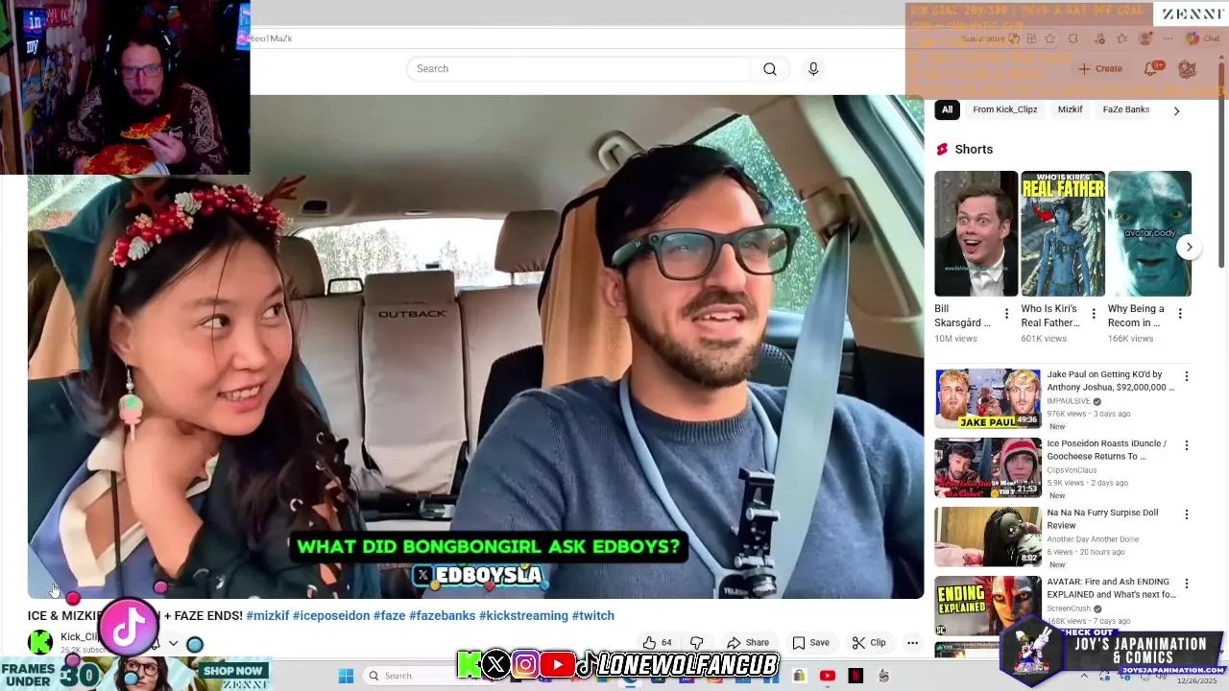1229x691 pixels.
Task: Click the browser profile avatar icon
Action: point(1145,39)
